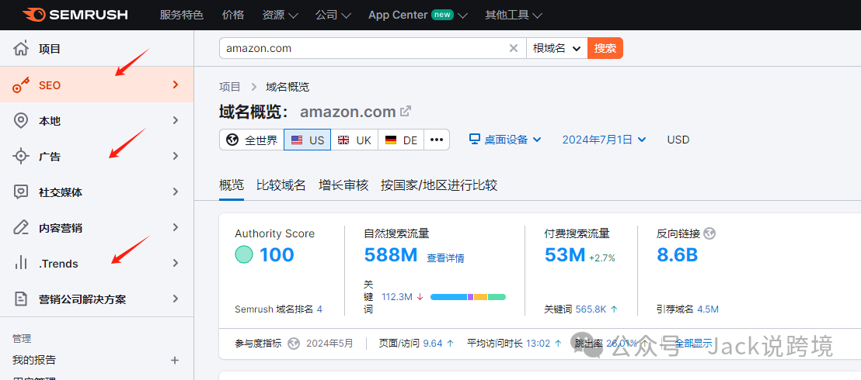This screenshot has height=380, width=861.
Task: Expand the 本地 menu chevron
Action: pyautogui.click(x=176, y=120)
